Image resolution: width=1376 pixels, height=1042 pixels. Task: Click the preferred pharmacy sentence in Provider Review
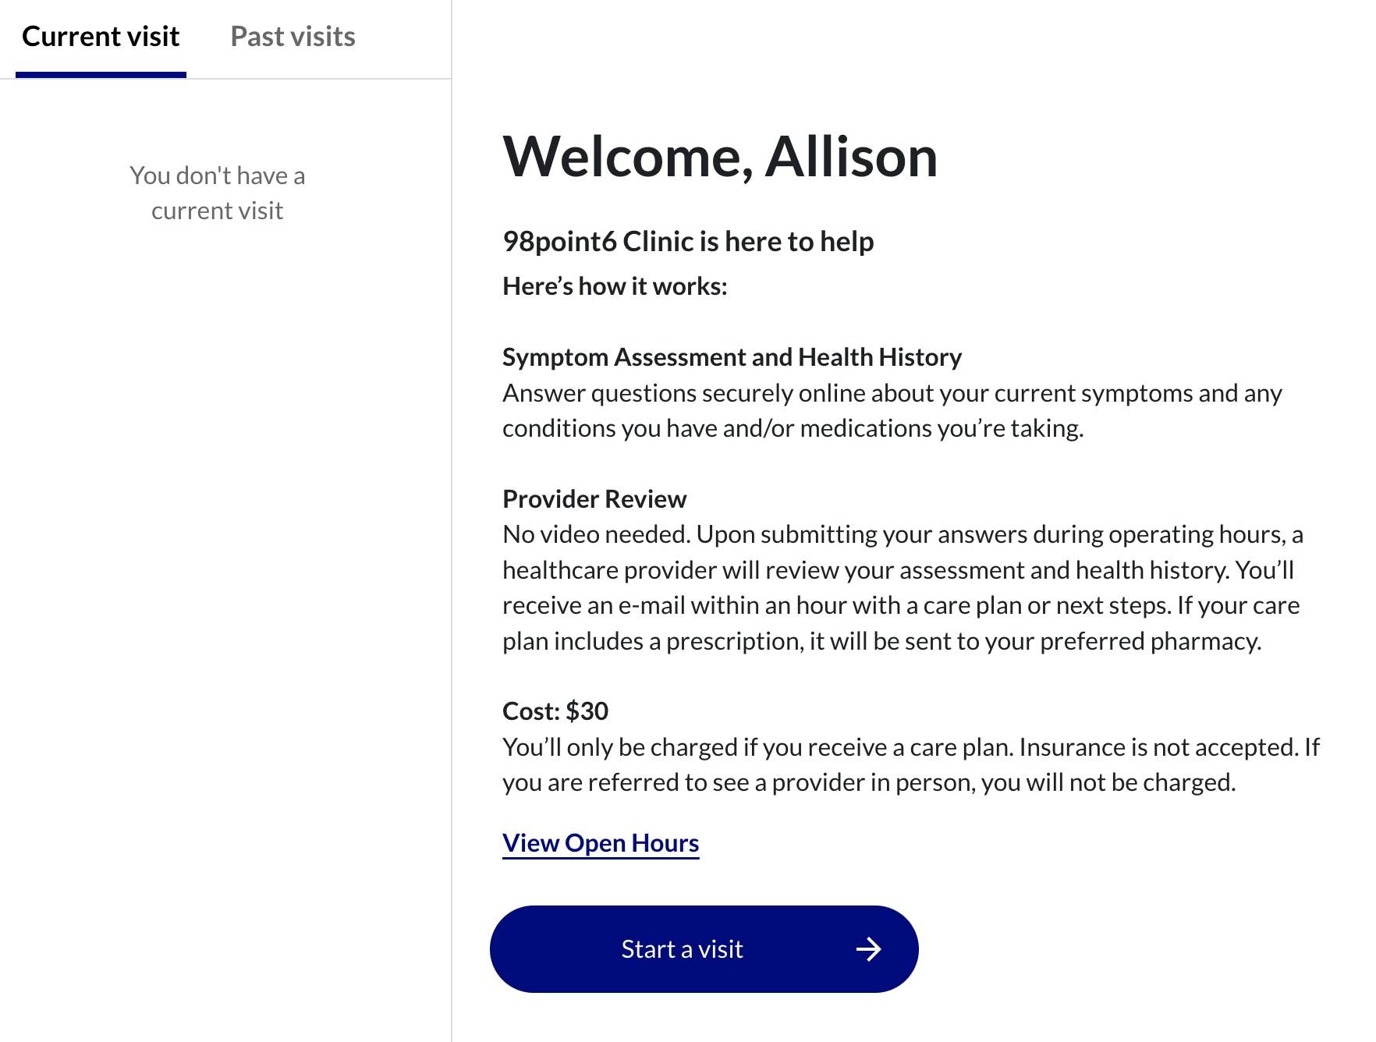(x=882, y=623)
